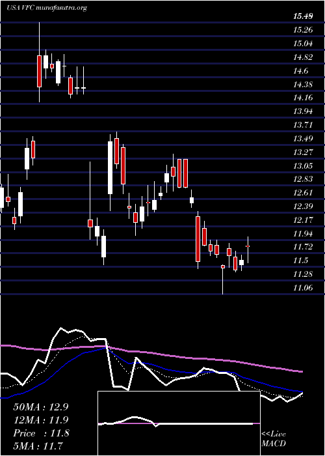This screenshot has height=456, width=325.
Task: Click the 15.04 price axis label
Action: [x=303, y=44]
